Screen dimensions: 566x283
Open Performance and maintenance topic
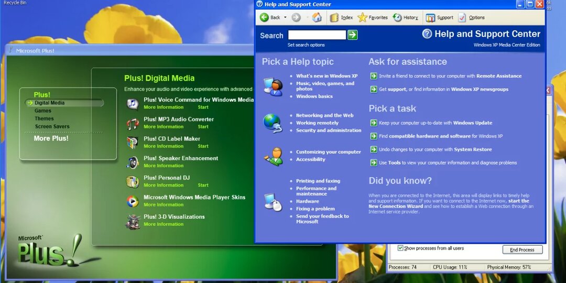pyautogui.click(x=316, y=191)
